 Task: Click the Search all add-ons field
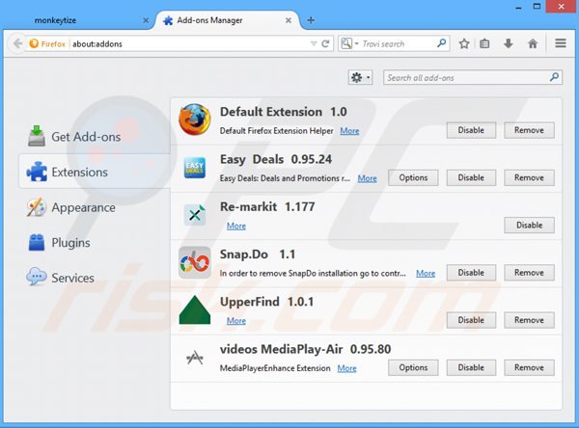pyautogui.click(x=473, y=77)
